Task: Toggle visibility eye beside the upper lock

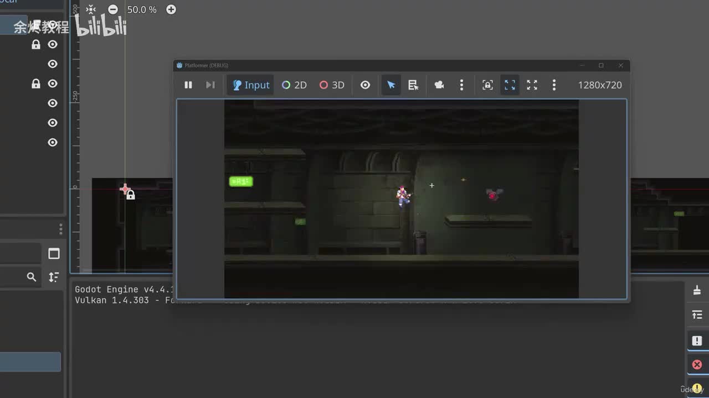Action: pos(53,44)
